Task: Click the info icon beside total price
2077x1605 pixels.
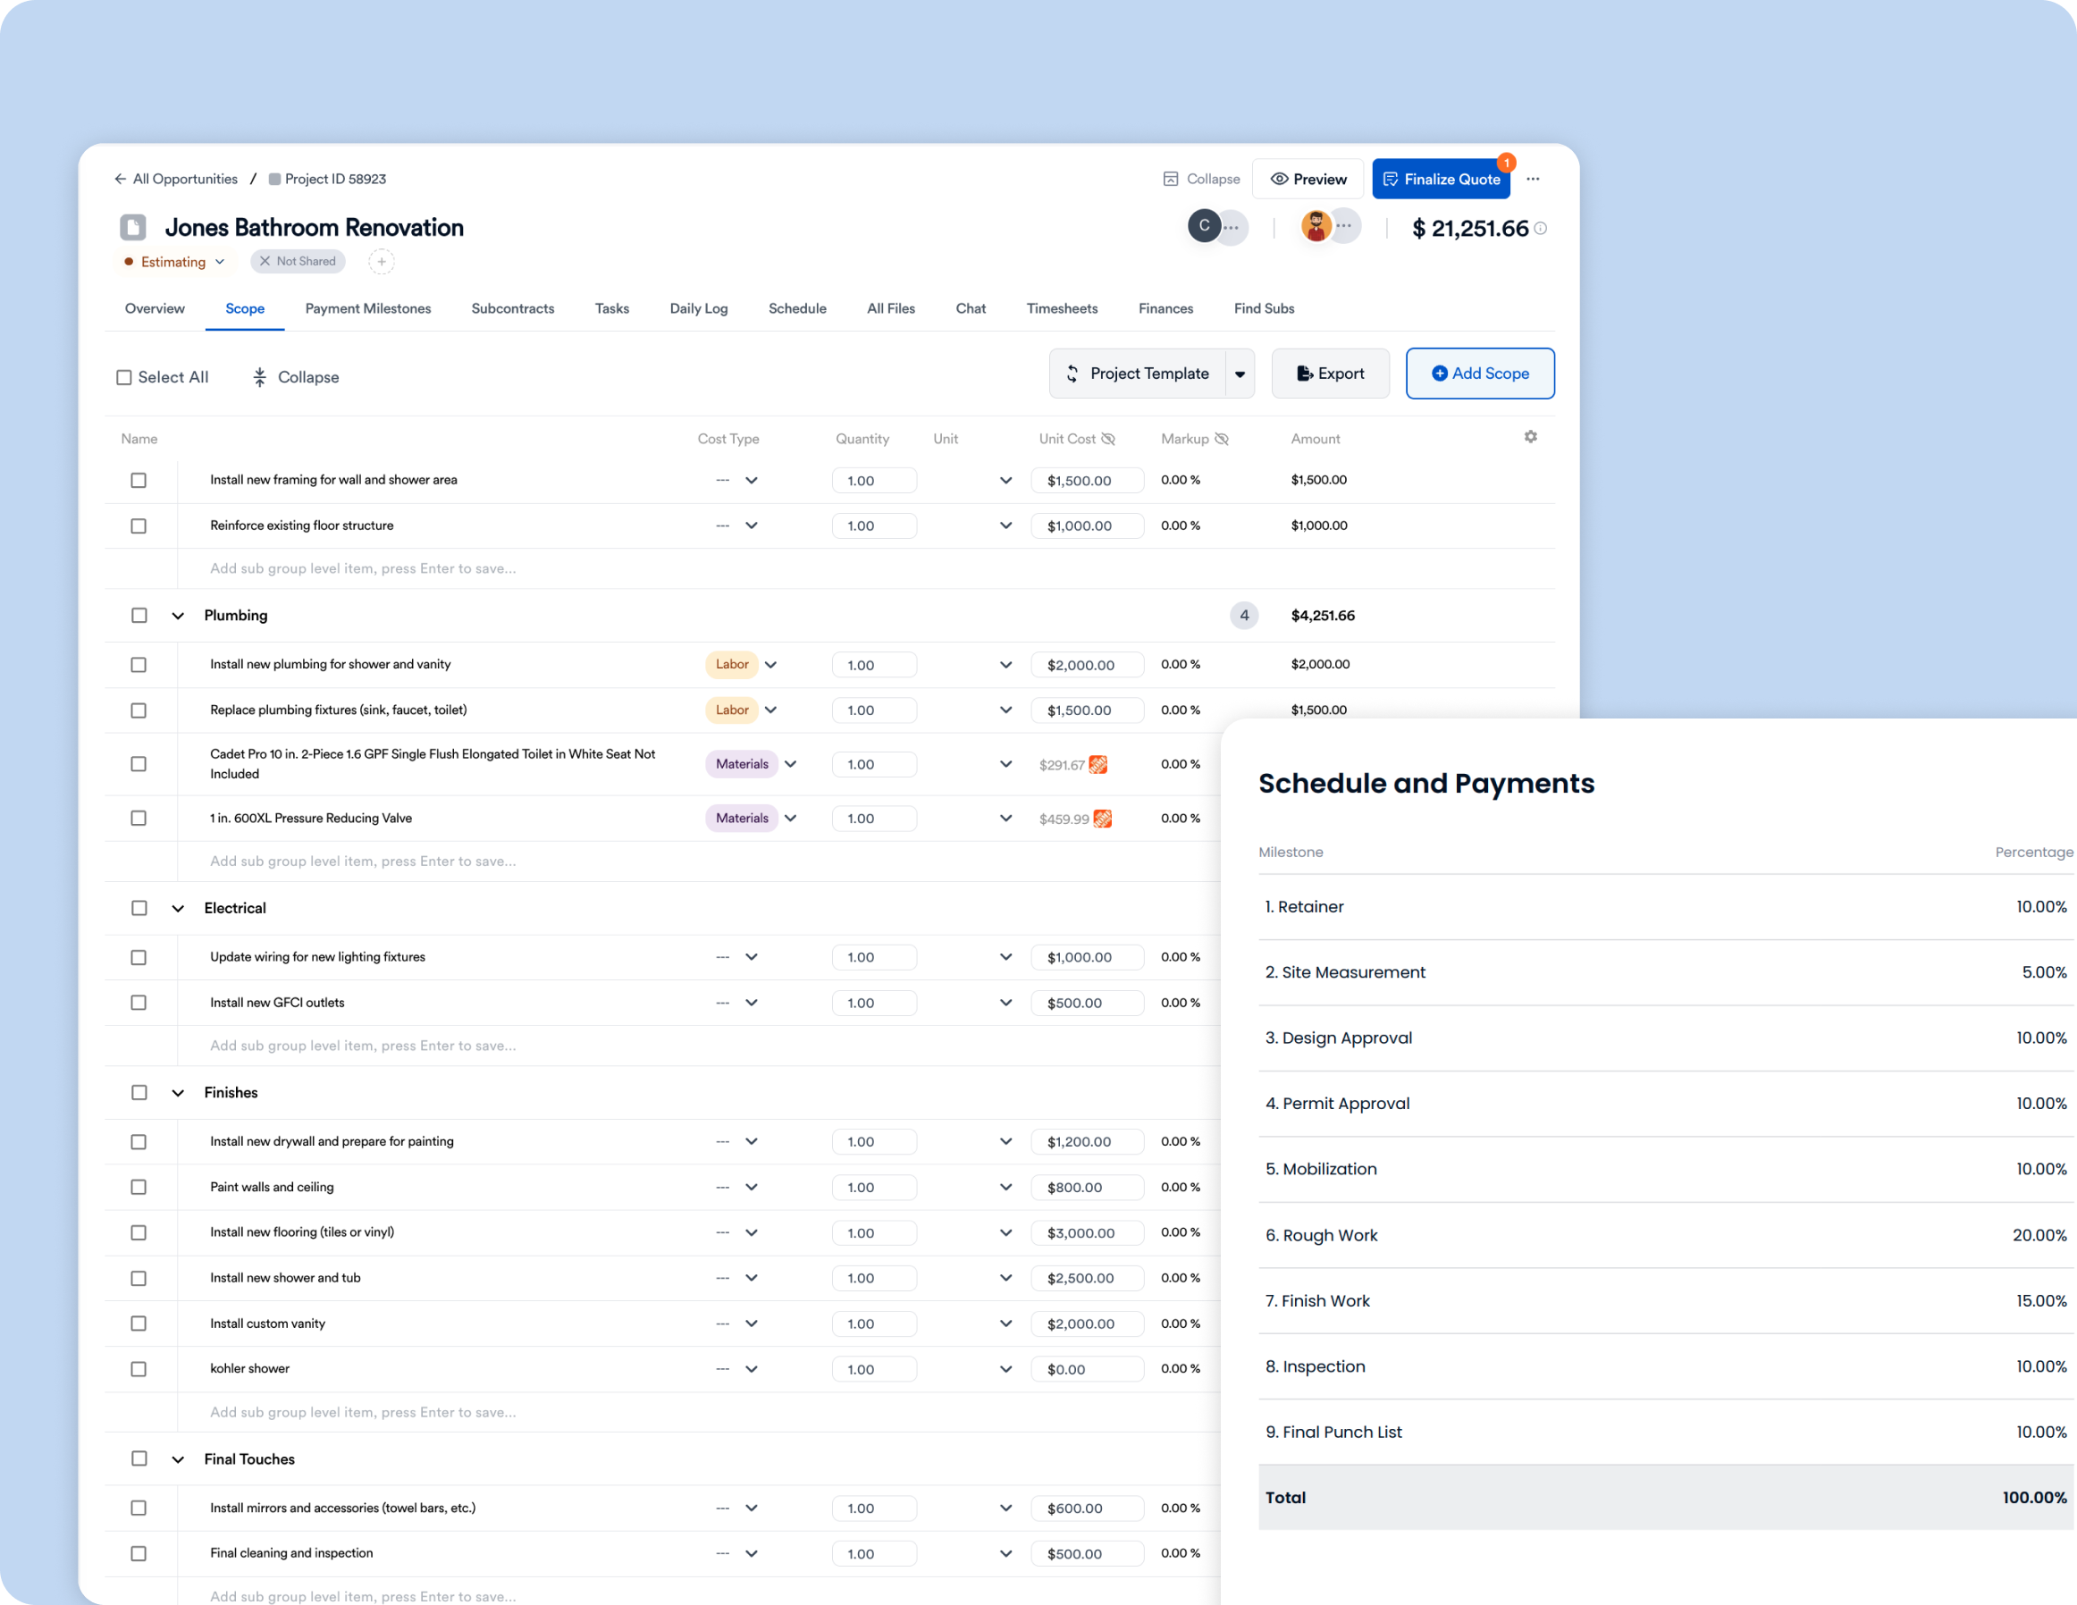Action: [1541, 228]
